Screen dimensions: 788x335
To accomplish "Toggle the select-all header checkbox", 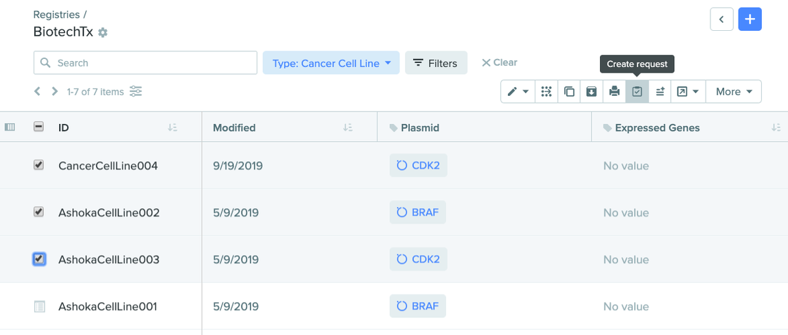I will tap(38, 127).
